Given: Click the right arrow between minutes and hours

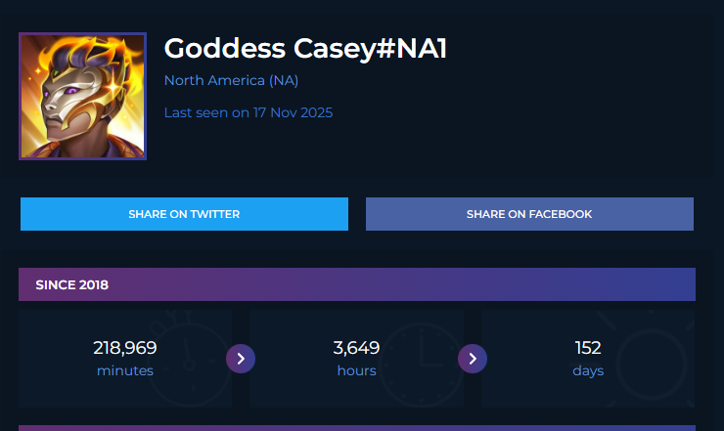Looking at the screenshot, I should [241, 359].
